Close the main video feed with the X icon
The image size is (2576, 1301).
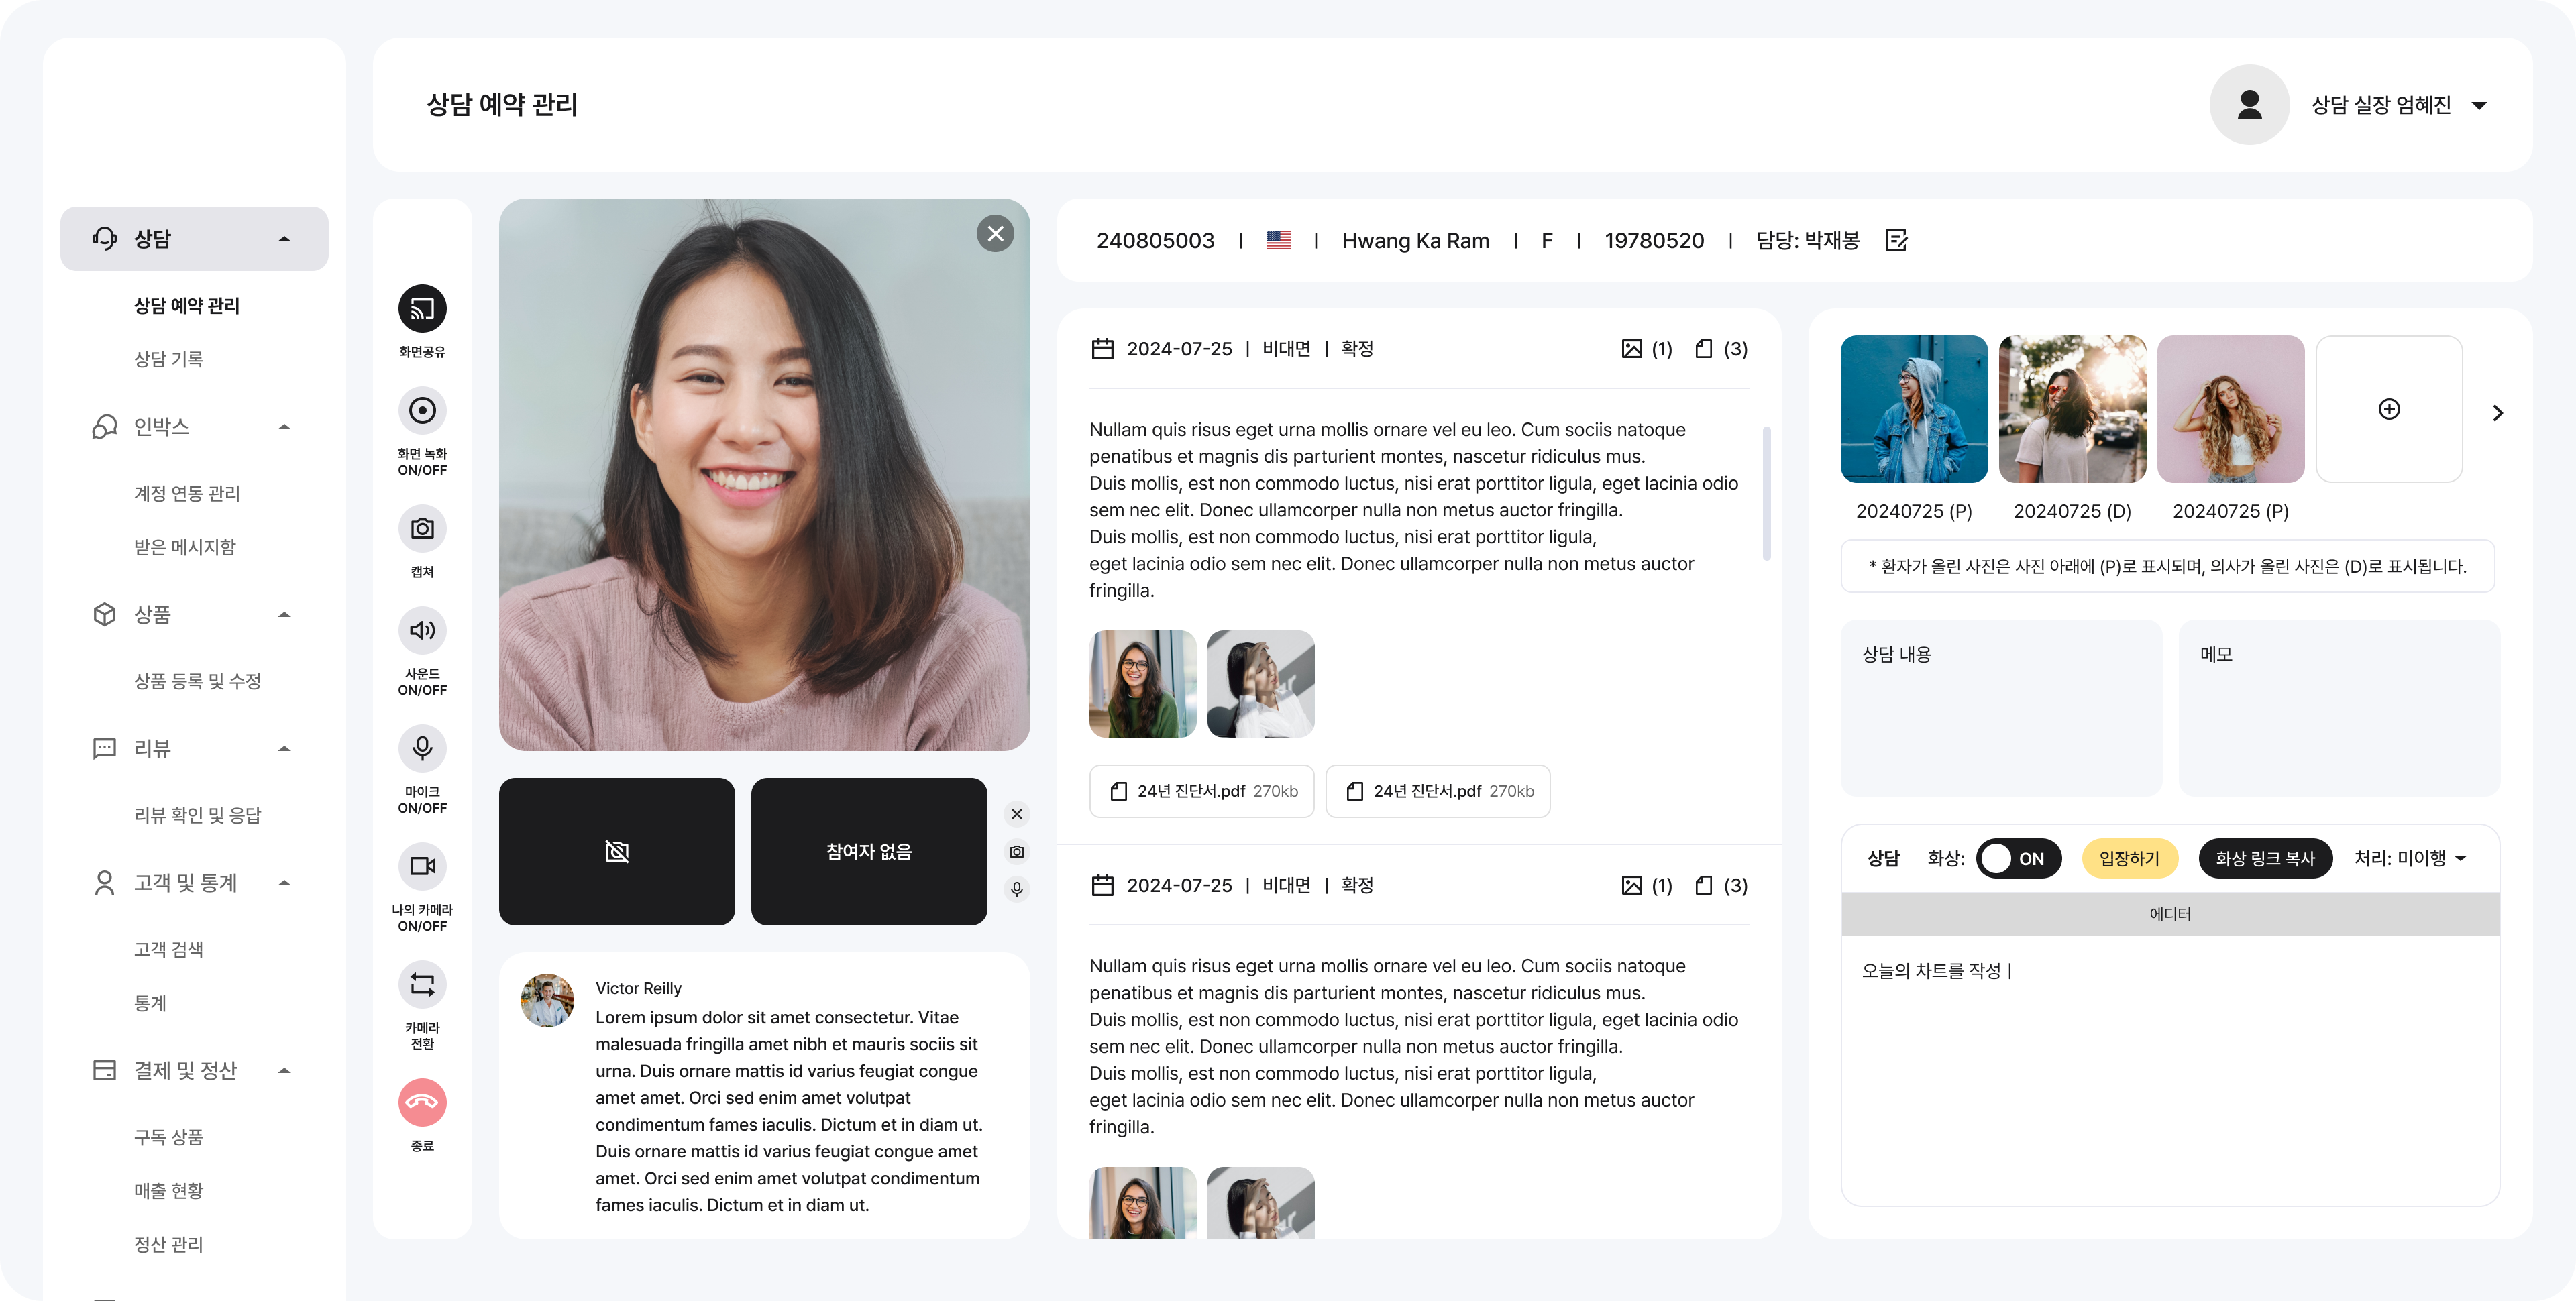[995, 233]
